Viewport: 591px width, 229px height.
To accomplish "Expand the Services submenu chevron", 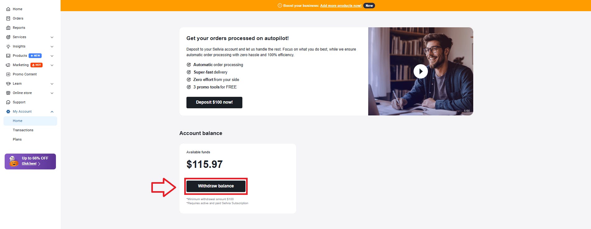I will coord(52,37).
